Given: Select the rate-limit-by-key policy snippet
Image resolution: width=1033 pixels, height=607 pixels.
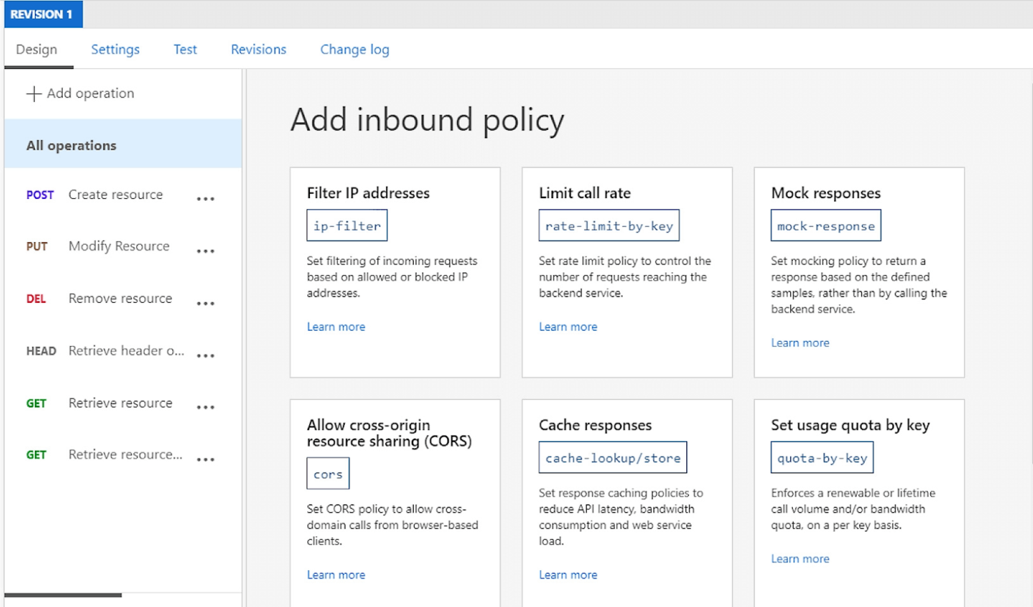Looking at the screenshot, I should [x=609, y=225].
